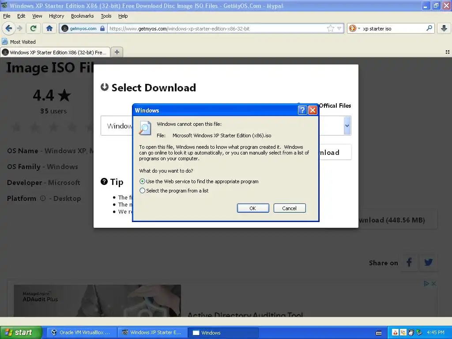452x339 pixels.
Task: Reload the page with the refresh icon
Action: pyautogui.click(x=34, y=28)
